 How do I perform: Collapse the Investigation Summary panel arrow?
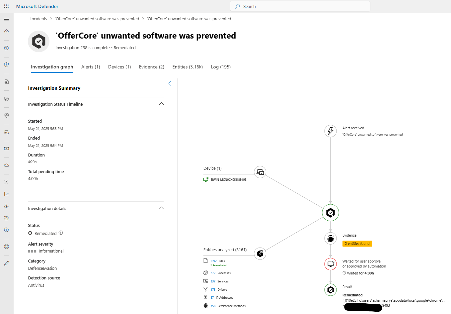(x=170, y=83)
